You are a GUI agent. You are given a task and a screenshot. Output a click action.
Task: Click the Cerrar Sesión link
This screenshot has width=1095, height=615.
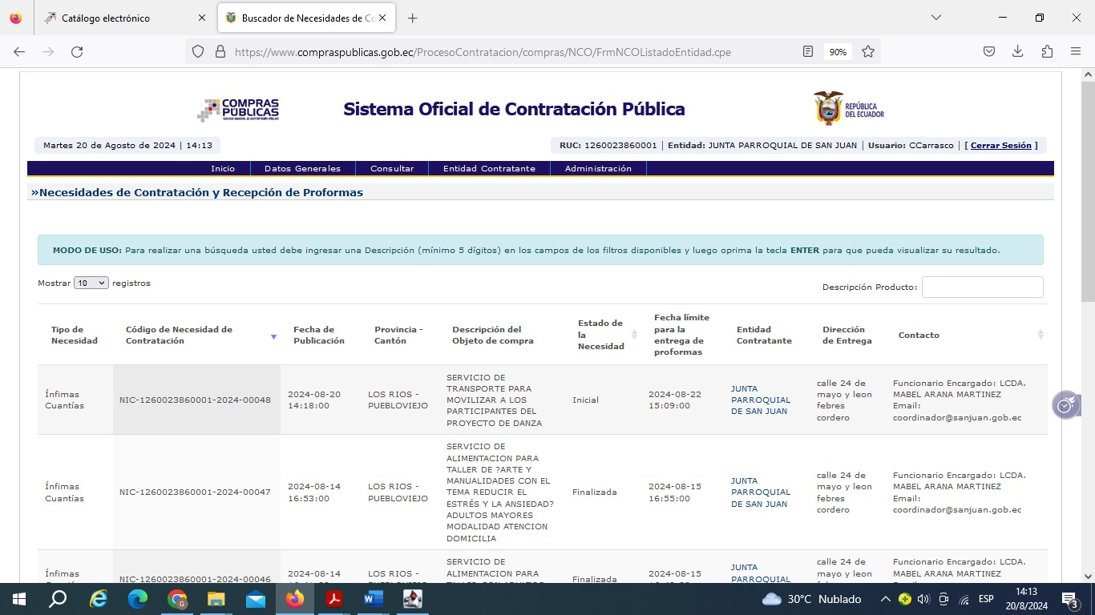click(1000, 146)
